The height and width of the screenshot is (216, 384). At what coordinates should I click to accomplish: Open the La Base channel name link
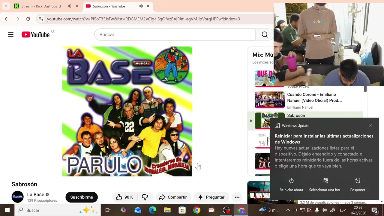tap(36, 194)
